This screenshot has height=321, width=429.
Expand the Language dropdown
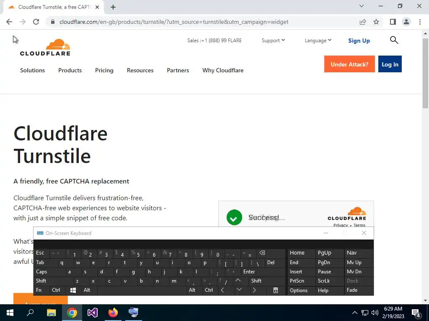click(x=318, y=41)
